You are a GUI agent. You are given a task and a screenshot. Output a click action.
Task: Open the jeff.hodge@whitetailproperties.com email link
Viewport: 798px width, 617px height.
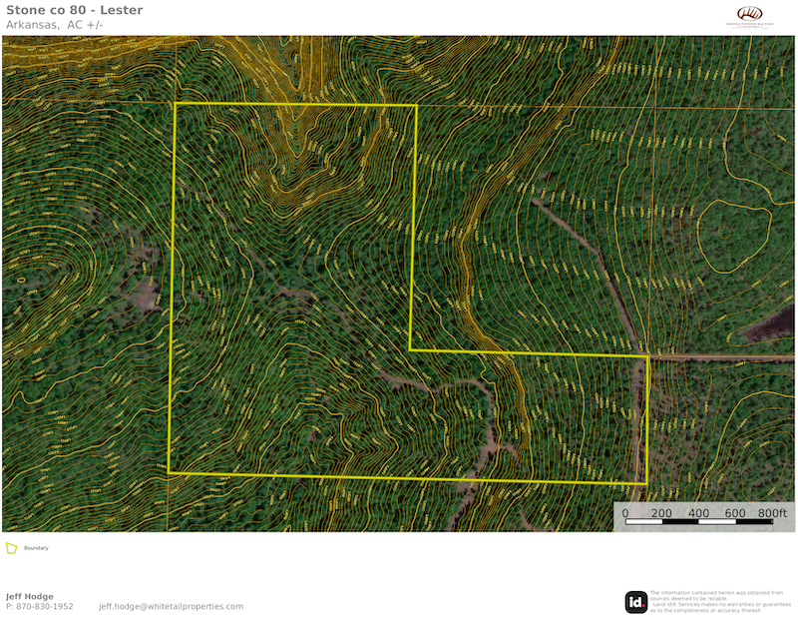click(x=171, y=606)
